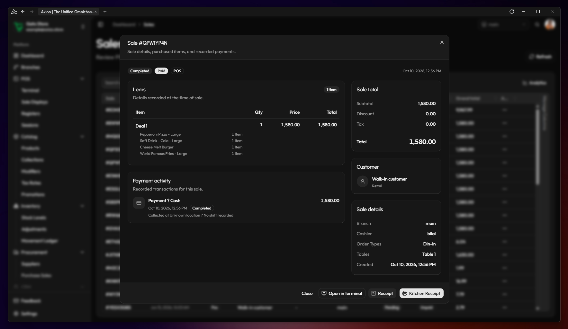This screenshot has width=568, height=329.
Task: Click the cash payment card icon
Action: (x=139, y=203)
